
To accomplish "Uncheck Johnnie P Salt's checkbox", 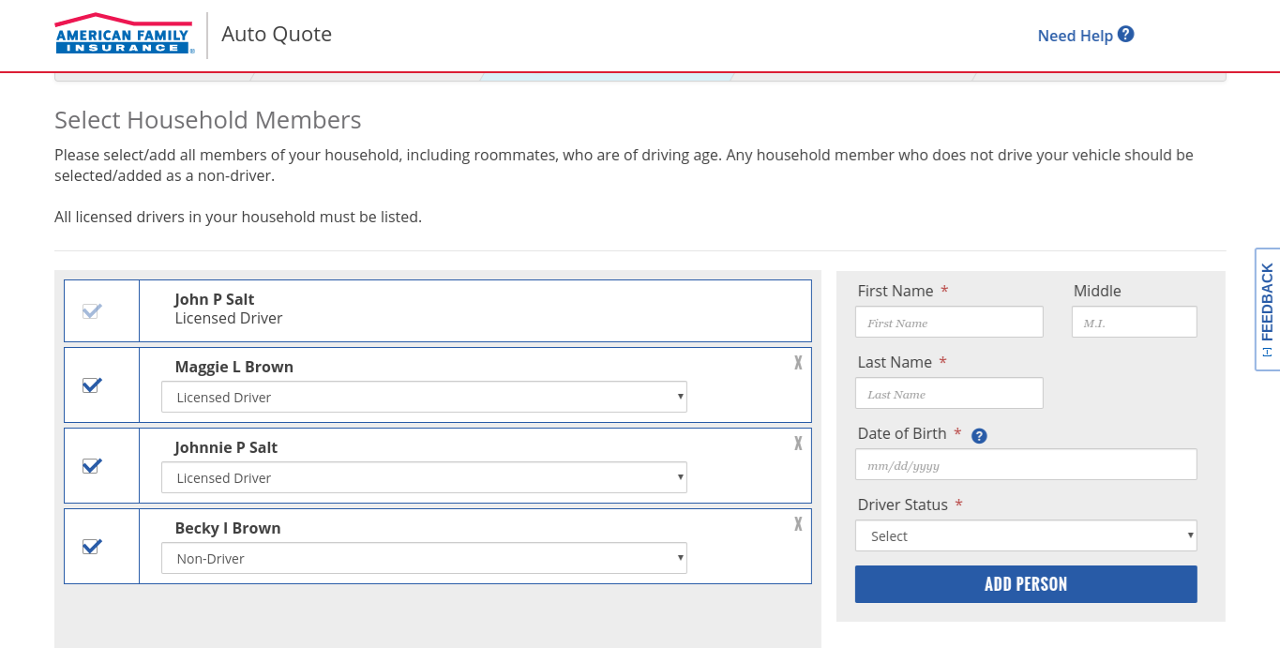I will 92,466.
